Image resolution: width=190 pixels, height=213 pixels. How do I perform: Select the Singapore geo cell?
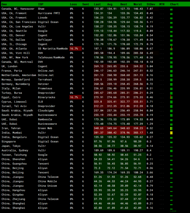(x=9, y=142)
